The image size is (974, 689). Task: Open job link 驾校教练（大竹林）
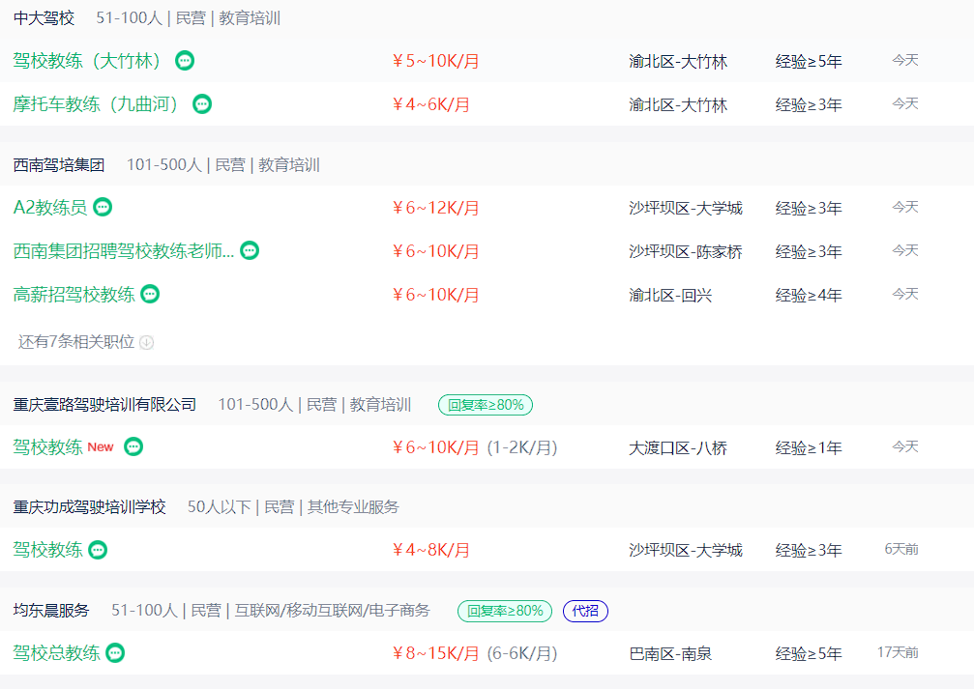click(x=87, y=61)
